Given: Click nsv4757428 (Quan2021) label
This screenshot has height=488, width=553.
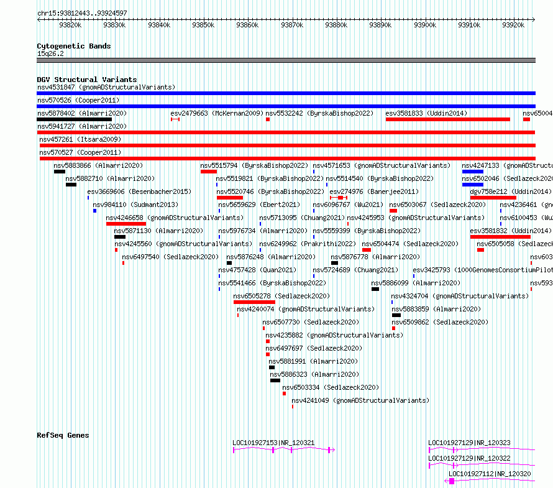Looking at the screenshot, I should pos(257,270).
